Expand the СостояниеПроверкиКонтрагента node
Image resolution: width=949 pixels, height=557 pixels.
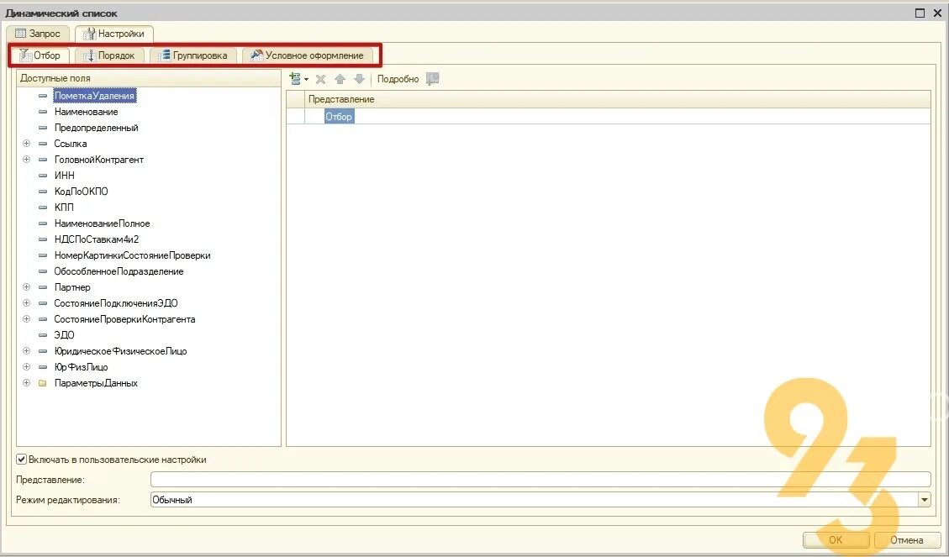click(x=26, y=319)
